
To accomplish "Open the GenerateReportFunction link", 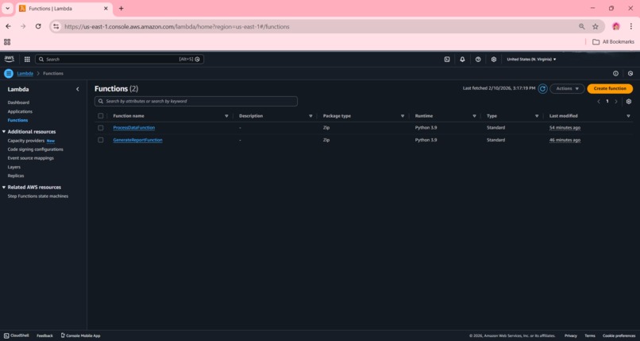I will (x=138, y=140).
